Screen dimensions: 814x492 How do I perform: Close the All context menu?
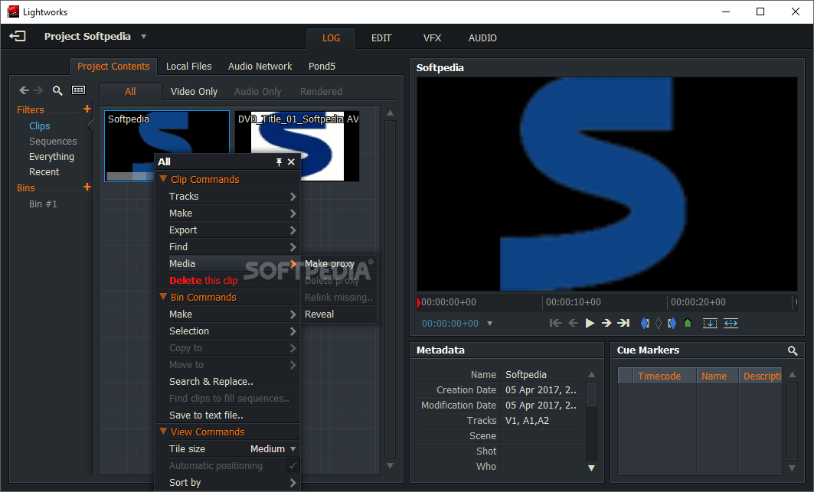291,162
